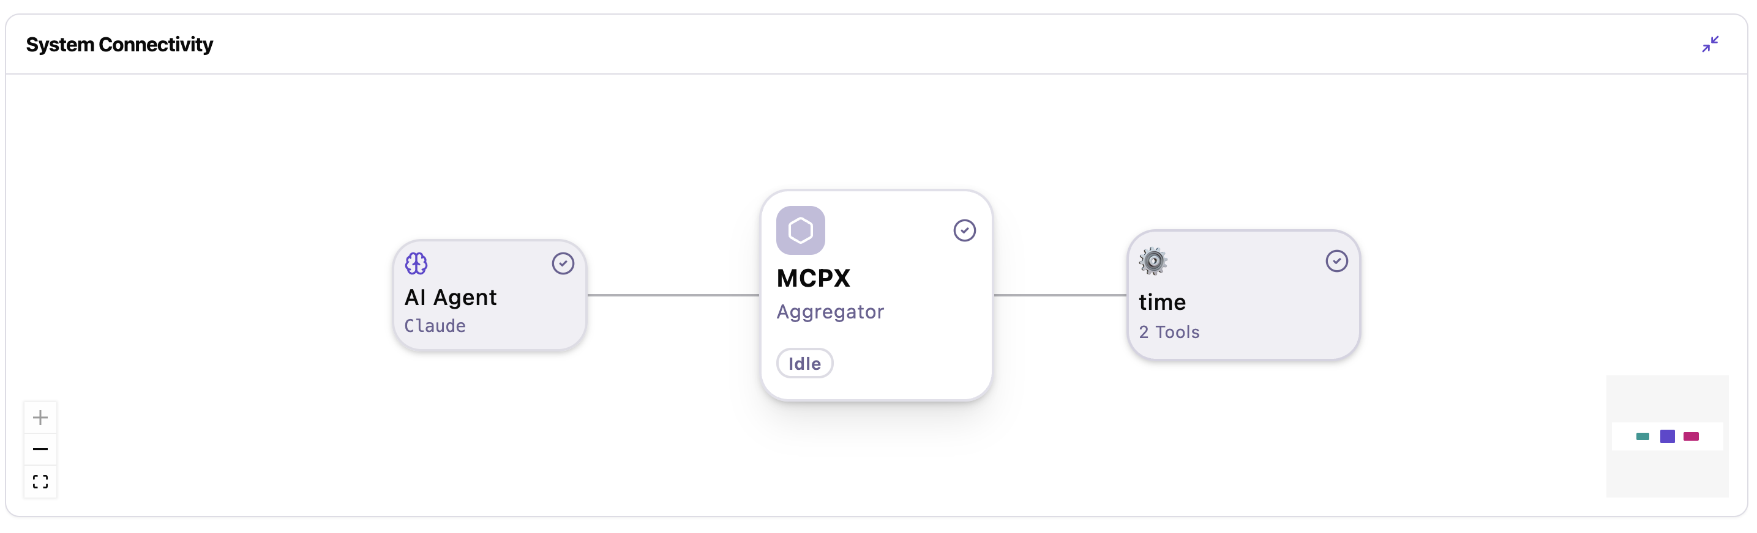Zoom out of the connectivity diagram
Image resolution: width=1757 pixels, height=533 pixels.
[x=40, y=449]
